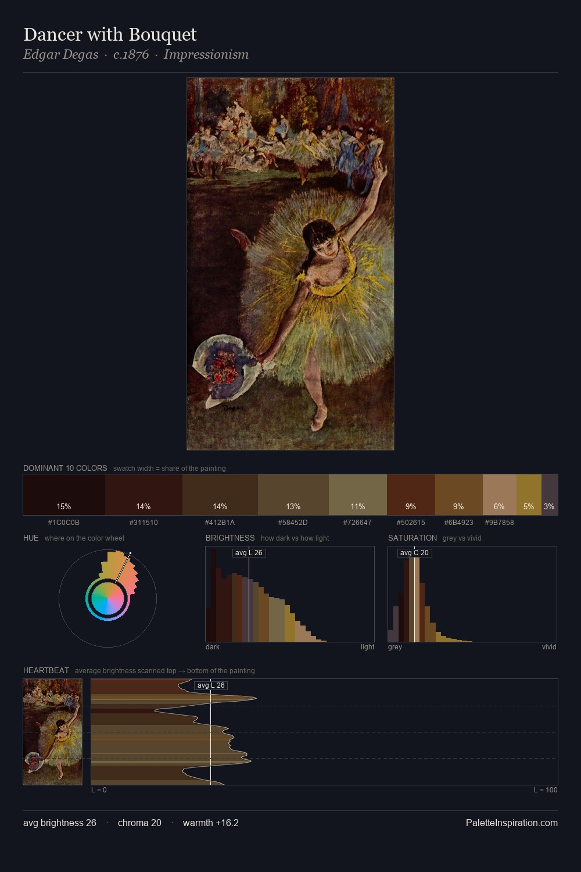Click the 'avg C 20' marker in Saturation chart
581x872 pixels.
pyautogui.click(x=414, y=553)
